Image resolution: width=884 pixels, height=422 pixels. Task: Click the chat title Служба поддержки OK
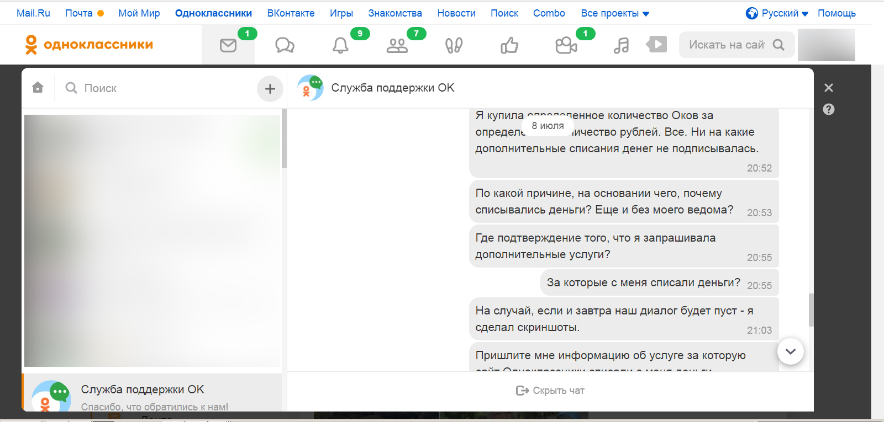pyautogui.click(x=393, y=88)
